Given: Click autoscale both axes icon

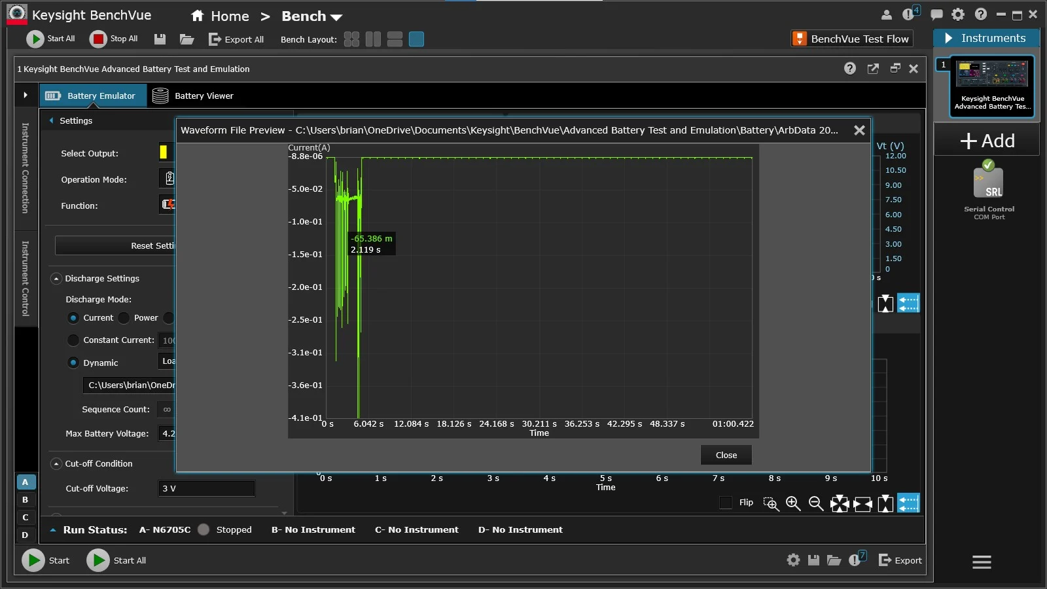Looking at the screenshot, I should click(x=840, y=503).
